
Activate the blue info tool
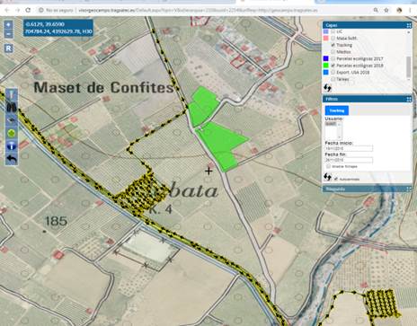(12, 146)
